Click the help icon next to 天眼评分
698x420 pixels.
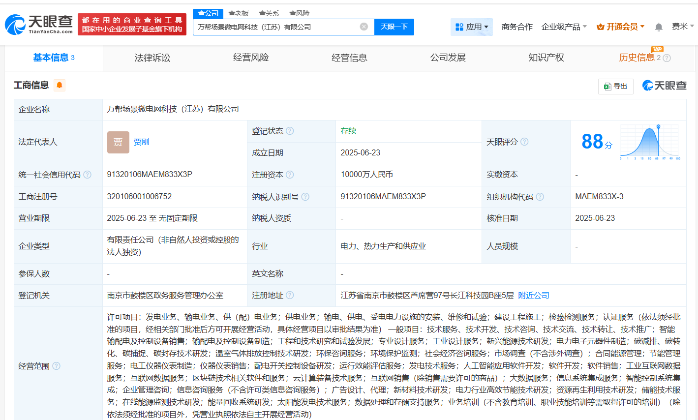tap(524, 142)
